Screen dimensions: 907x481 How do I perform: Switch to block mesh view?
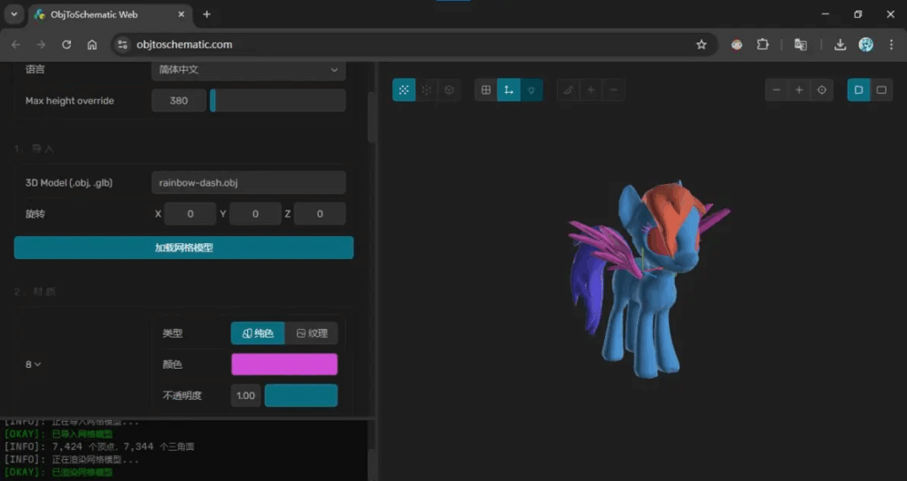[449, 90]
